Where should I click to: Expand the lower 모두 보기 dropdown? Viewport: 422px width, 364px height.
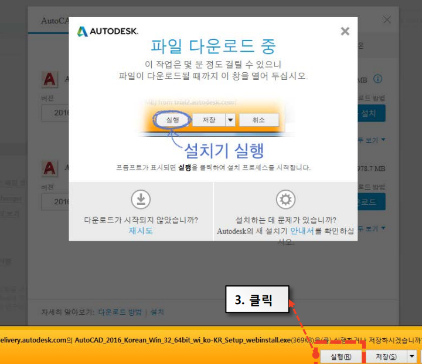(x=372, y=228)
